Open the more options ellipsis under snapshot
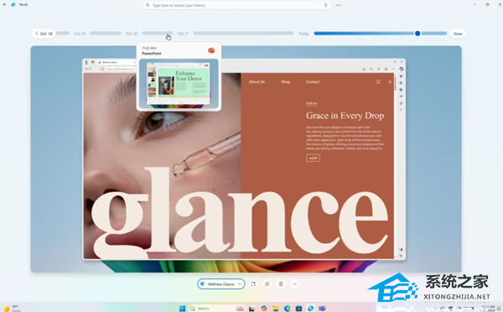503x312 pixels. (x=294, y=283)
